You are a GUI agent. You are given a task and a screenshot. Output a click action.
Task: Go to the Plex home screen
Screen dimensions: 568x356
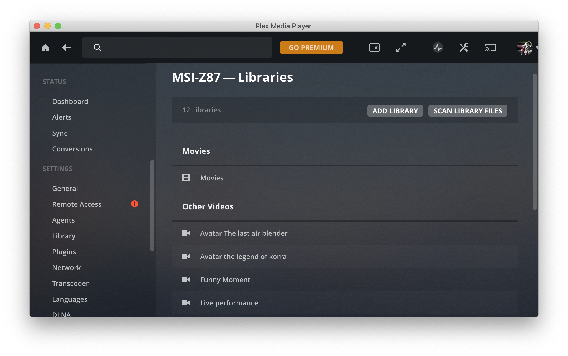pyautogui.click(x=45, y=47)
